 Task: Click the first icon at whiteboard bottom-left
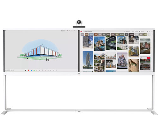coord(6,70)
